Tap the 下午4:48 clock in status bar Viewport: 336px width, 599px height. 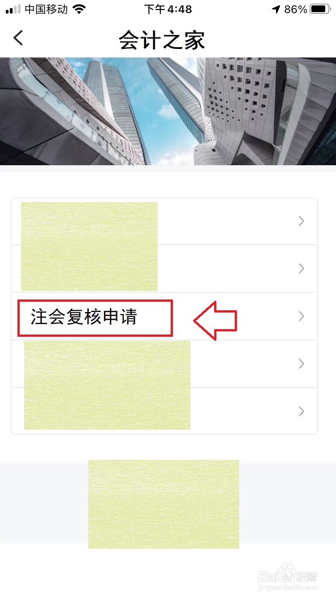point(168,9)
